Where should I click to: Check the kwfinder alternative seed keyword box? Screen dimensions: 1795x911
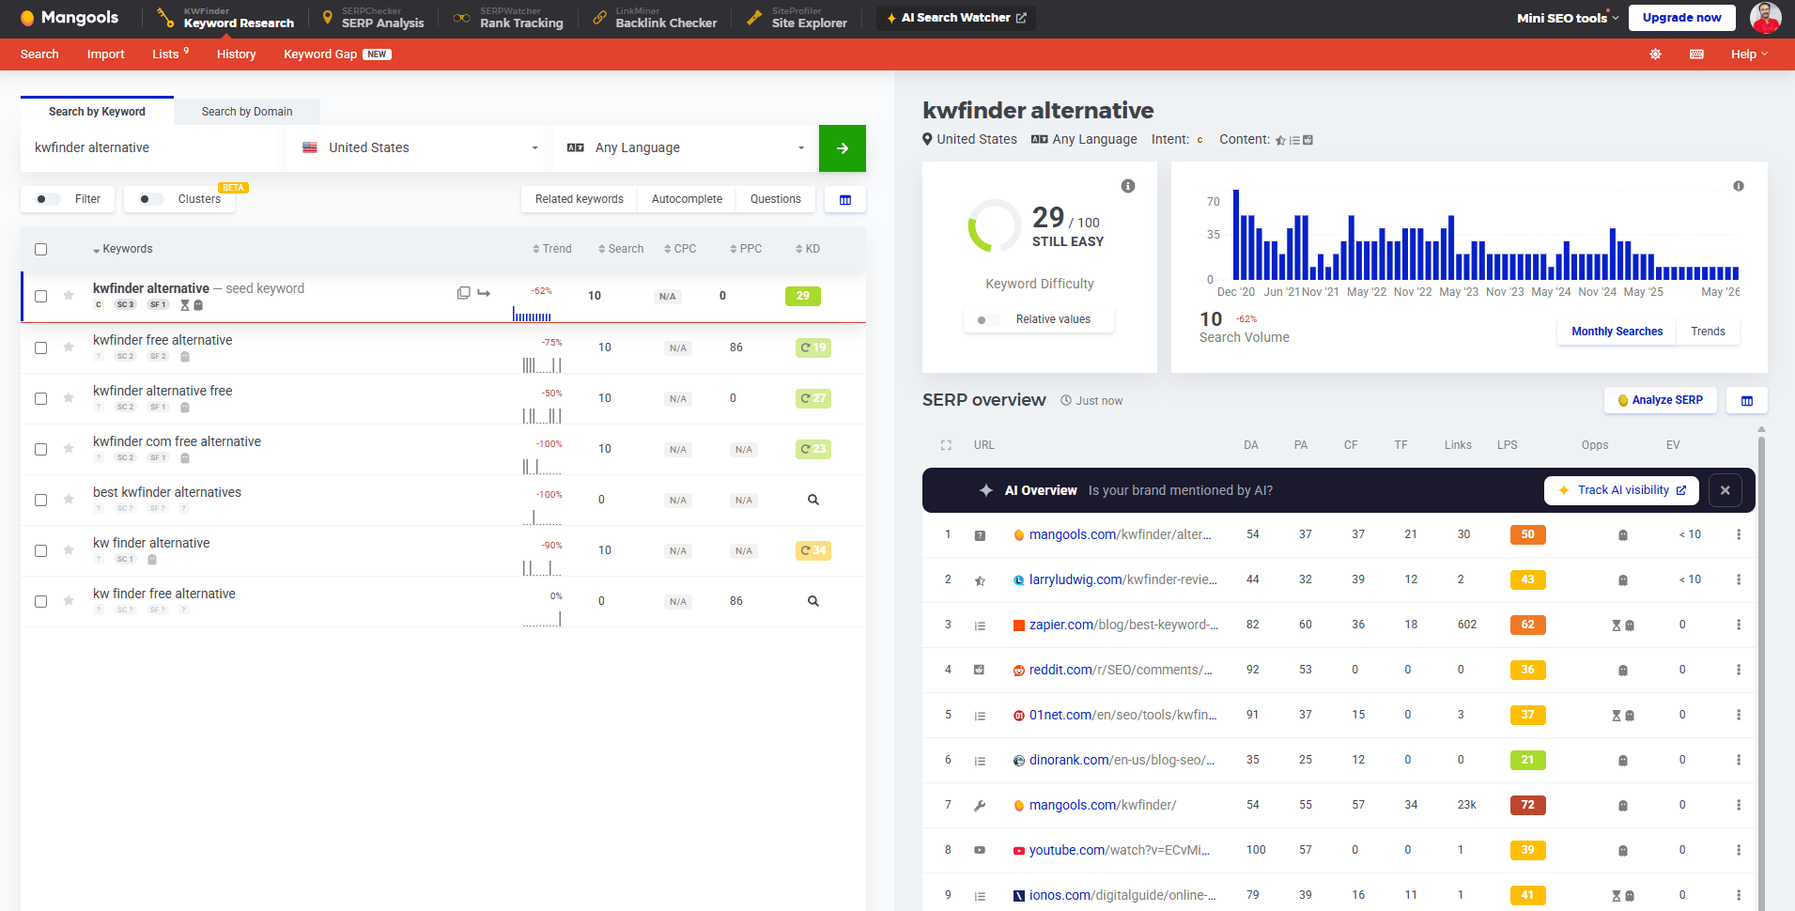40,296
